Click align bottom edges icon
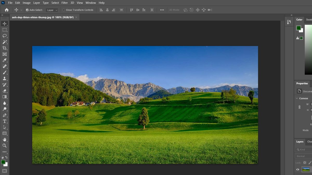This screenshot has height=175, width=312. pyautogui.click(x=144, y=10)
